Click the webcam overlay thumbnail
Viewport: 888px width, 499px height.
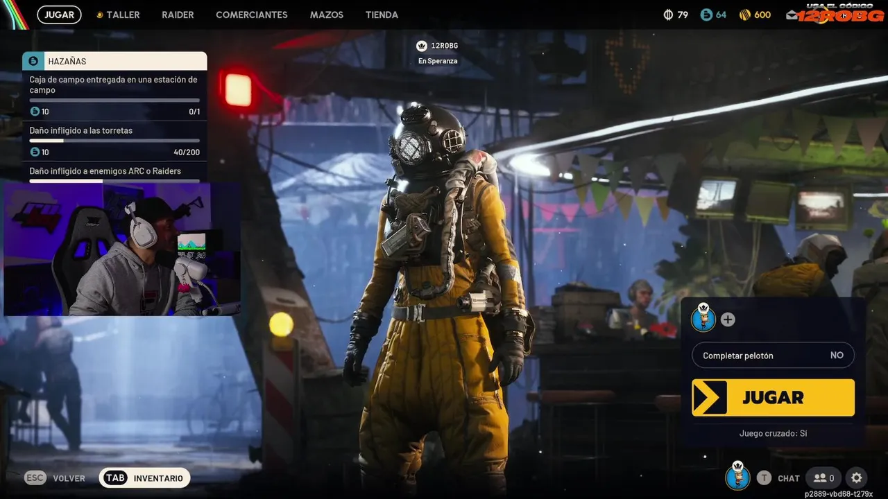click(122, 249)
